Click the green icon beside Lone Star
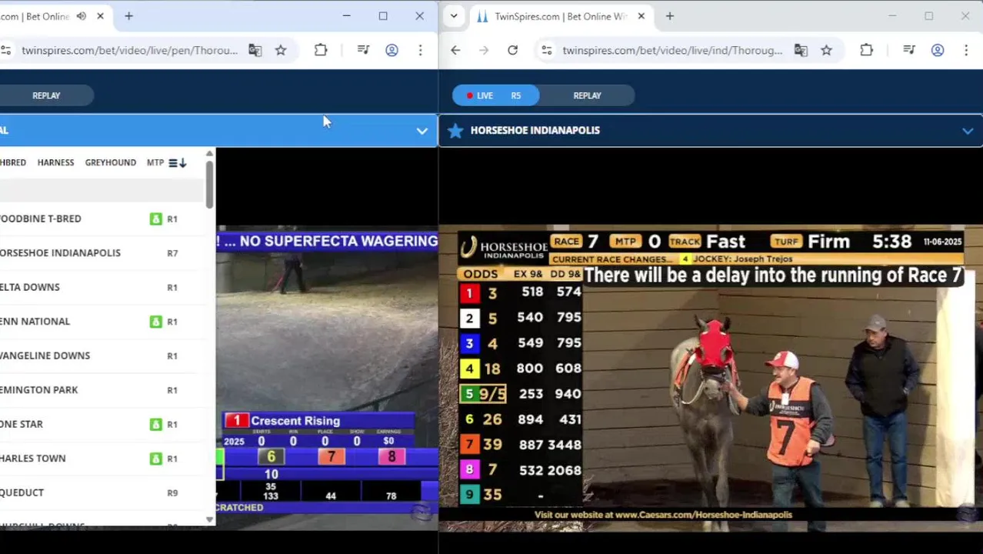This screenshot has height=554, width=983. coord(156,424)
